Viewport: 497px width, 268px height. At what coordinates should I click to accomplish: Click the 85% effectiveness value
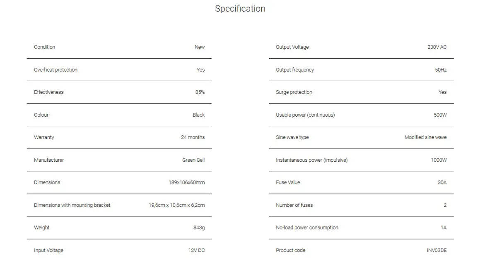200,92
